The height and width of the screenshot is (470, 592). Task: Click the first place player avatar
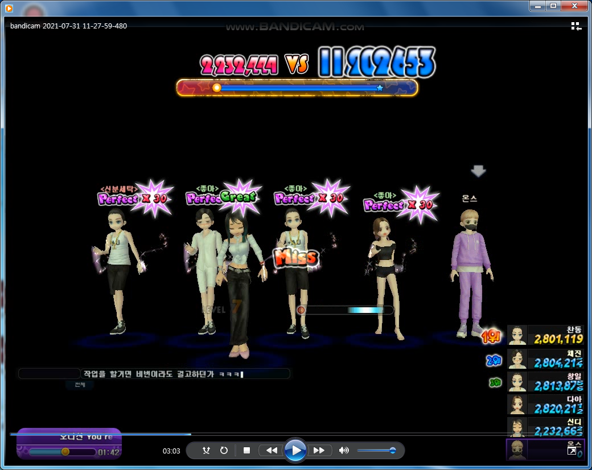(517, 335)
